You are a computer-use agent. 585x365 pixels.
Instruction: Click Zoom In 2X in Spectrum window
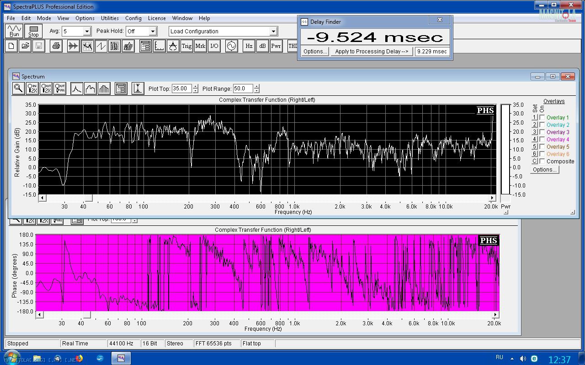(32, 89)
